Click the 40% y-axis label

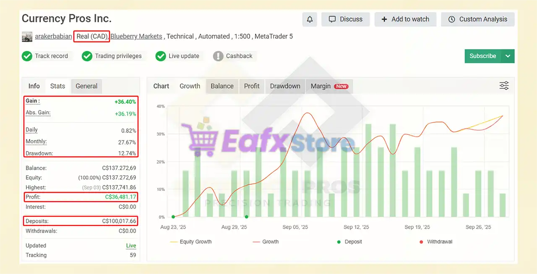(x=161, y=106)
